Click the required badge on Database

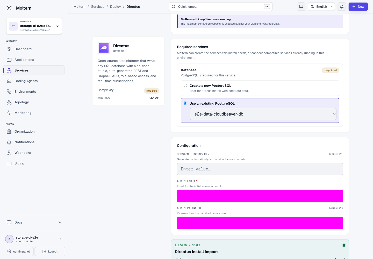click(331, 70)
